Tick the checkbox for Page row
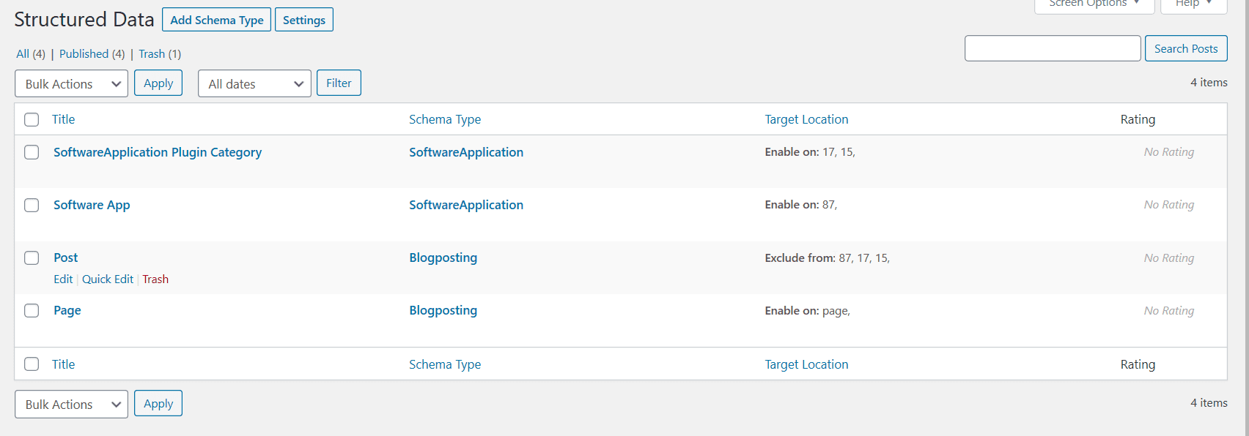This screenshot has width=1249, height=436. click(32, 310)
